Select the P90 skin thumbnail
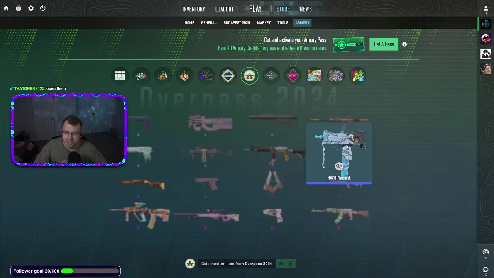 click(x=210, y=123)
